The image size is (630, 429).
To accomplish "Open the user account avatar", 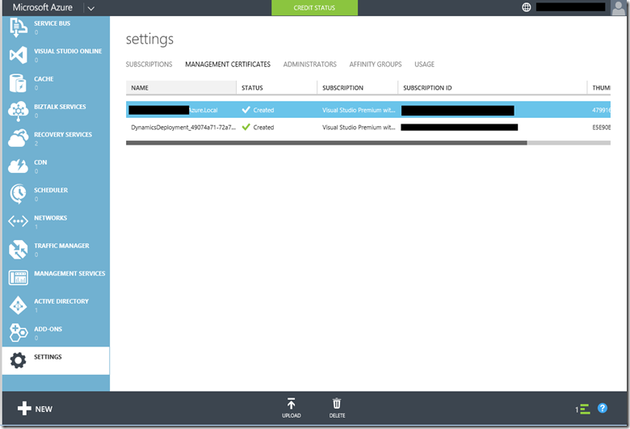I will click(x=618, y=7).
